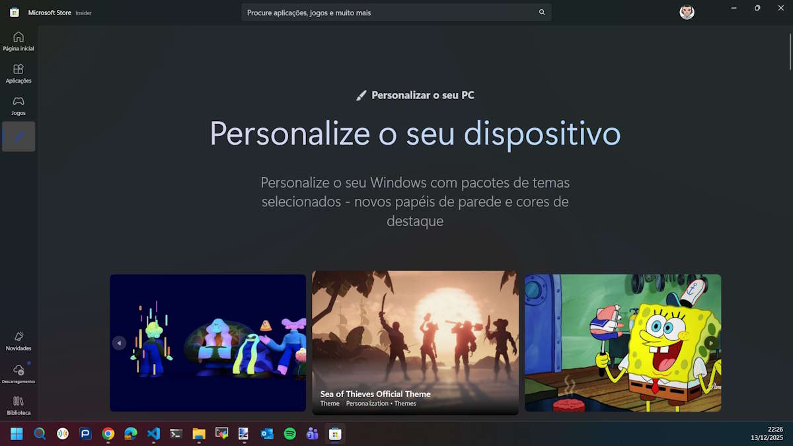Open the Página inicial section
The image size is (793, 446).
coord(19,40)
